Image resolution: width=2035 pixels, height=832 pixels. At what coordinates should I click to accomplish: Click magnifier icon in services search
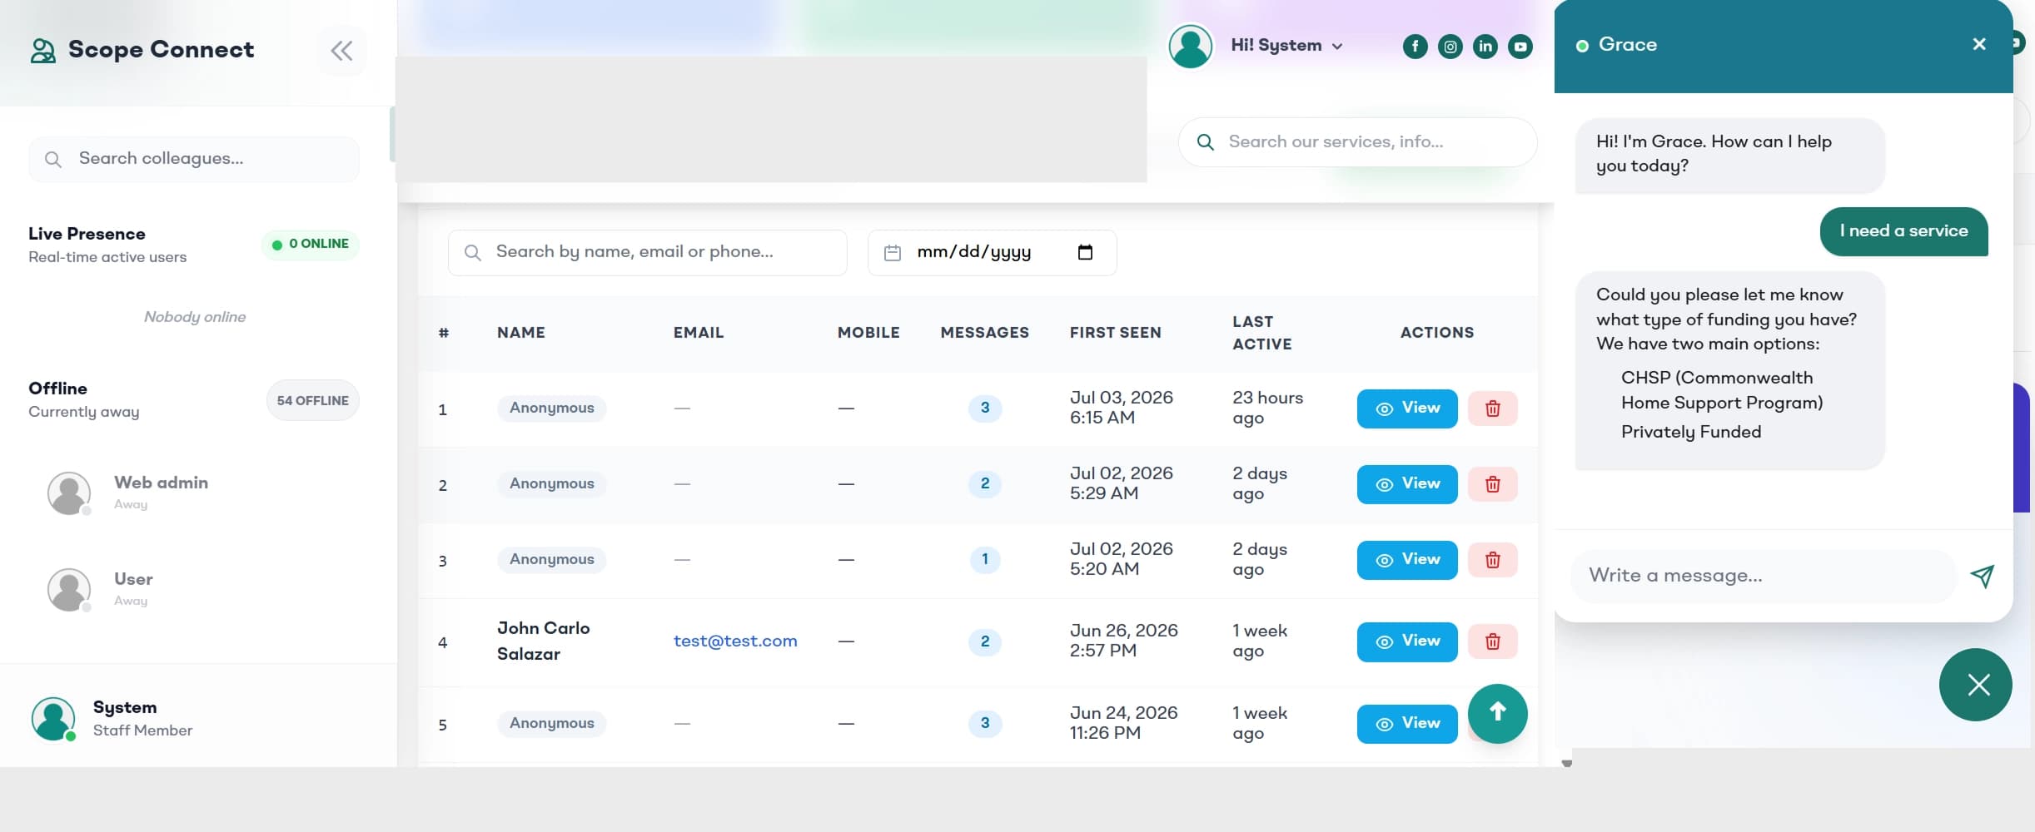point(1205,142)
